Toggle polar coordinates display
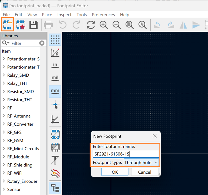Viewport: 208px width, 195px height. (55, 53)
